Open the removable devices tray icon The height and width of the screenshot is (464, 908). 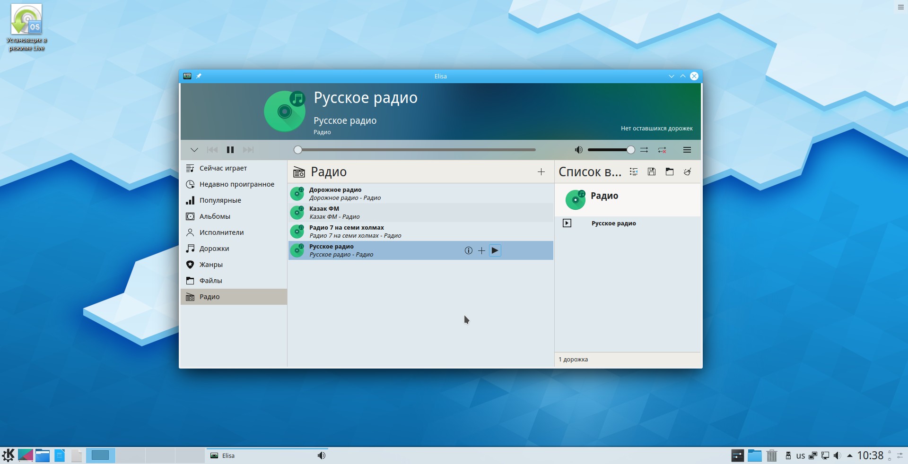click(788, 455)
